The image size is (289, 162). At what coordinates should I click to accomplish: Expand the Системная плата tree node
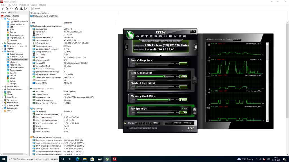tap(2, 43)
